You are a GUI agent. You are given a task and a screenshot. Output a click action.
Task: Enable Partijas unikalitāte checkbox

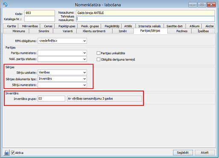tap(98, 53)
